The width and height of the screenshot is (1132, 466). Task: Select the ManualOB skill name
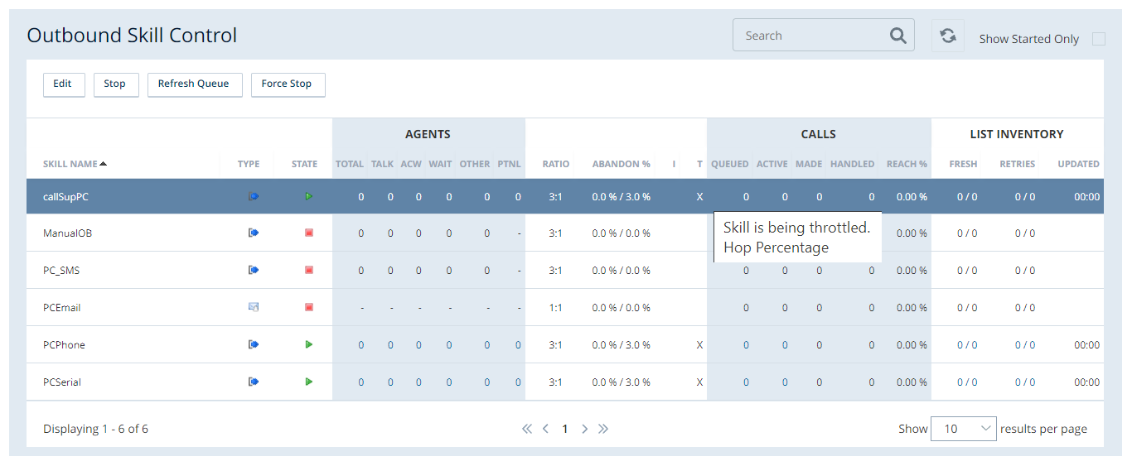click(x=67, y=233)
